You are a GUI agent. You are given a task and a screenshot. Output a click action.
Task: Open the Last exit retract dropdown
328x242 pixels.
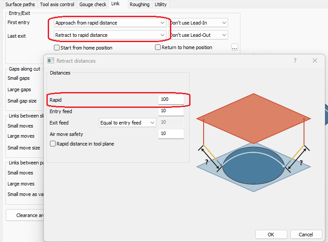[x=110, y=35]
